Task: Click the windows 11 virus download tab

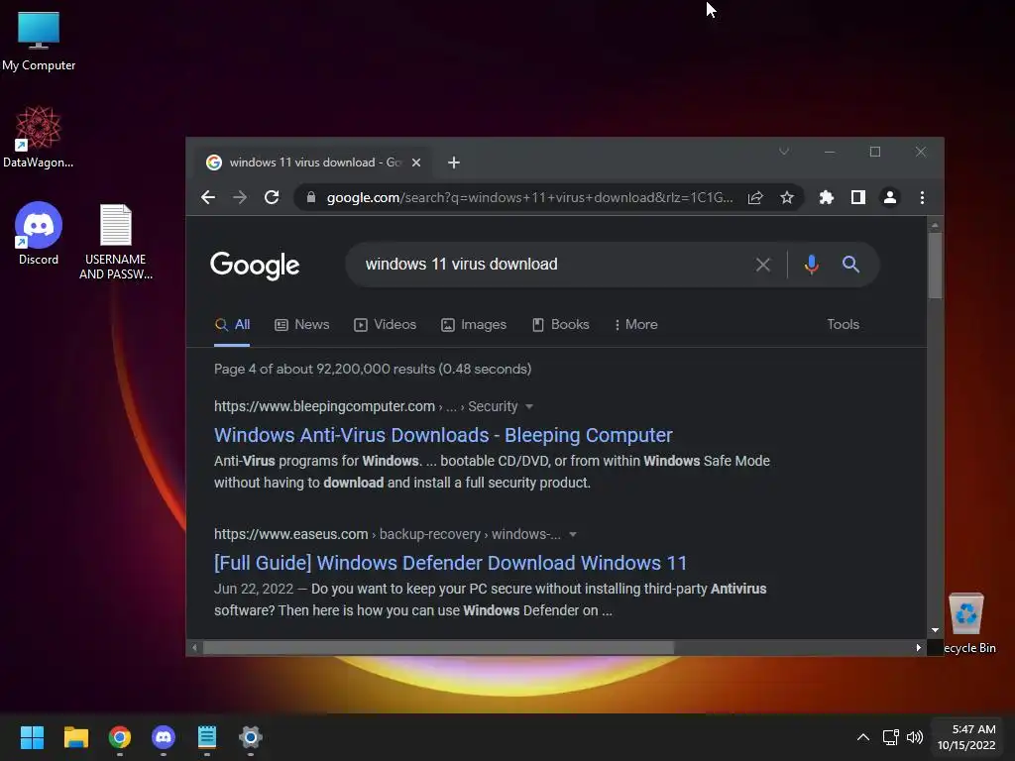Action: pyautogui.click(x=312, y=163)
